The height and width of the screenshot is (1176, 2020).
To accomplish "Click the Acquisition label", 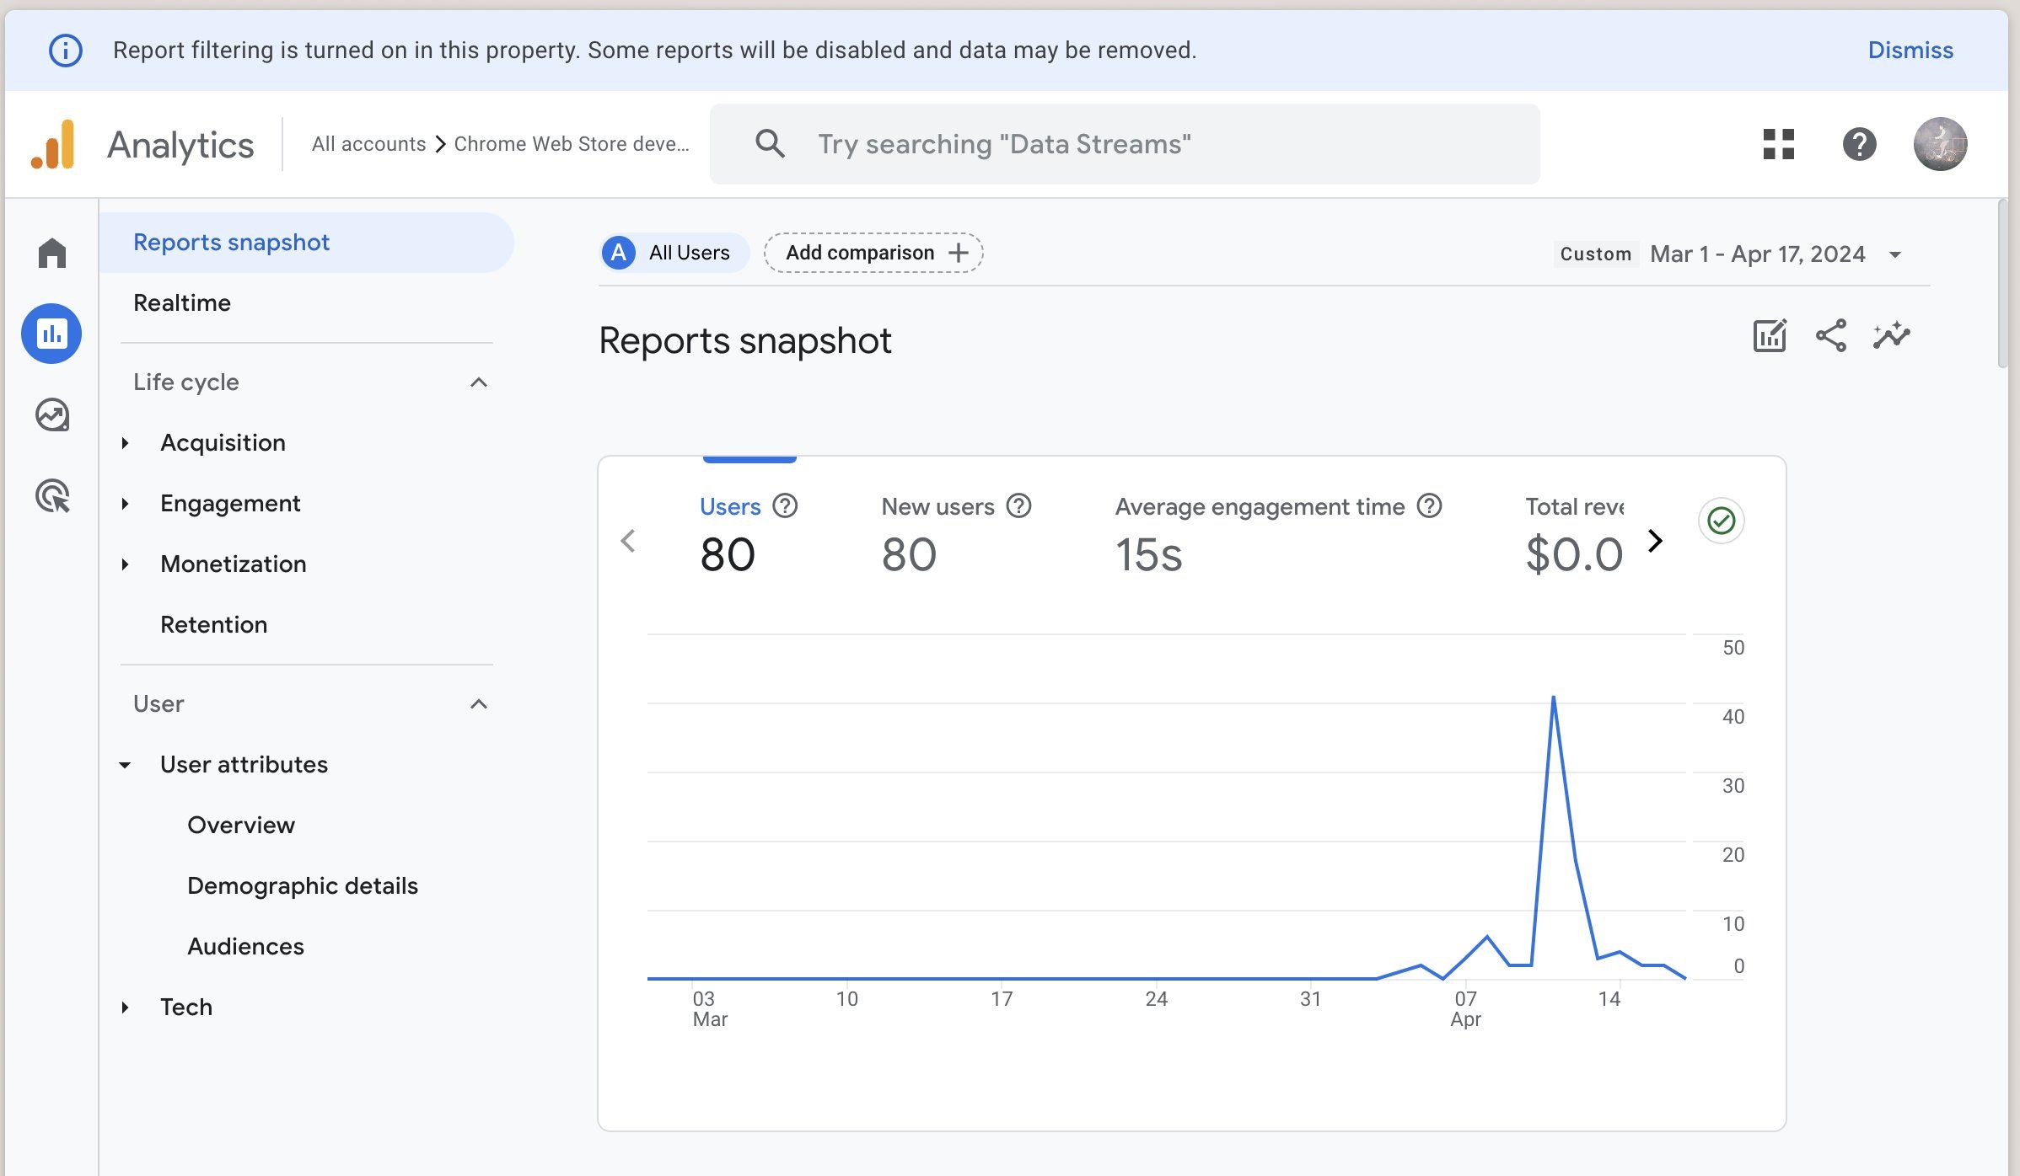I will click(x=223, y=443).
